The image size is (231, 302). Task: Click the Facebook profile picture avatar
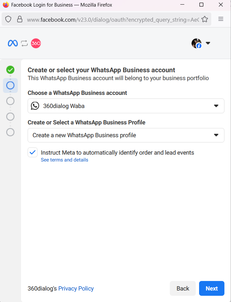pos(196,43)
